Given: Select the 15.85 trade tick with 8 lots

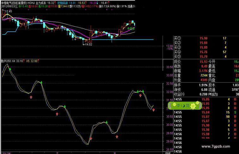Looking at the screenshot, I should [x=206, y=108].
